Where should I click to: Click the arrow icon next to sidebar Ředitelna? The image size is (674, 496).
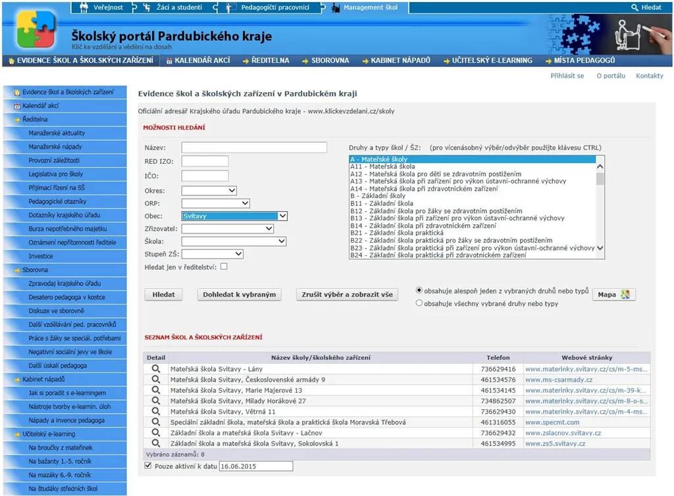click(18, 119)
